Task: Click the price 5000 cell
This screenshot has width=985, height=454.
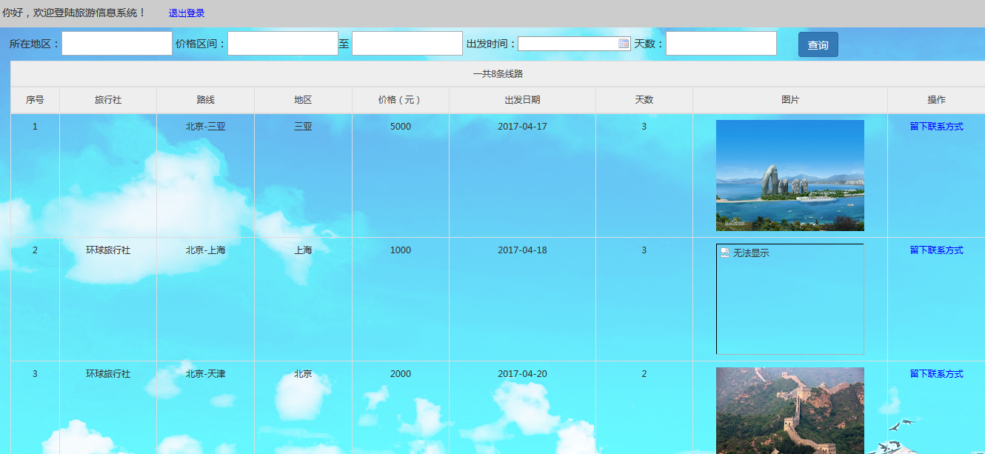Action: pyautogui.click(x=401, y=176)
